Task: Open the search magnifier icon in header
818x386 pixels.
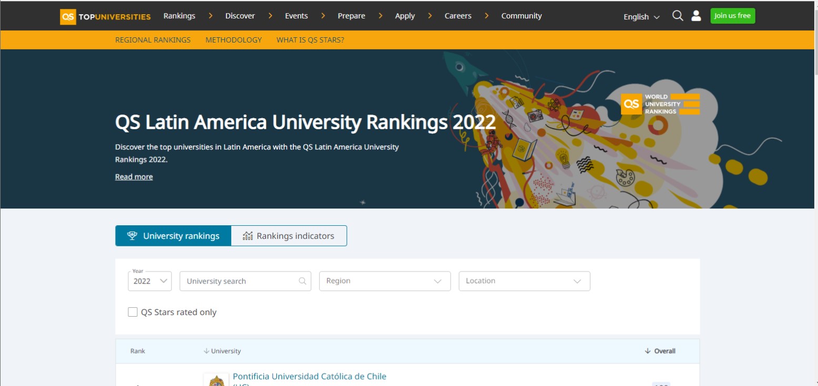Action: point(678,16)
